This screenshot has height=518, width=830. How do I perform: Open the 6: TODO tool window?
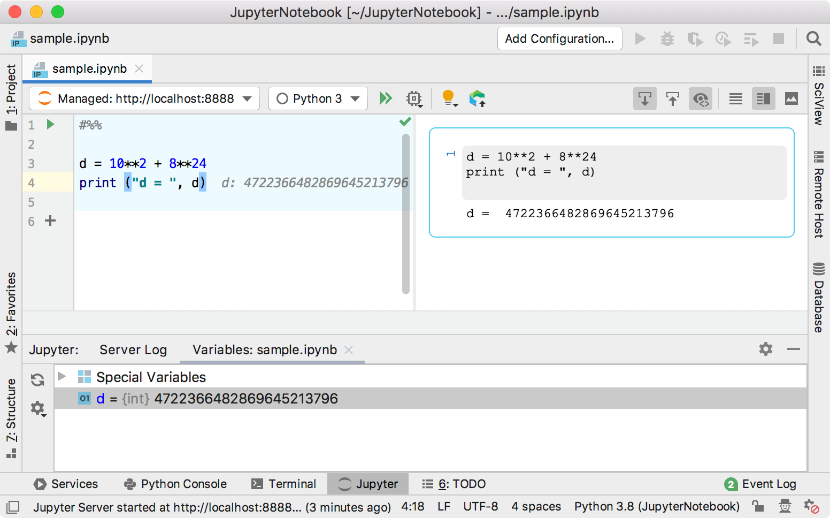[x=454, y=484]
